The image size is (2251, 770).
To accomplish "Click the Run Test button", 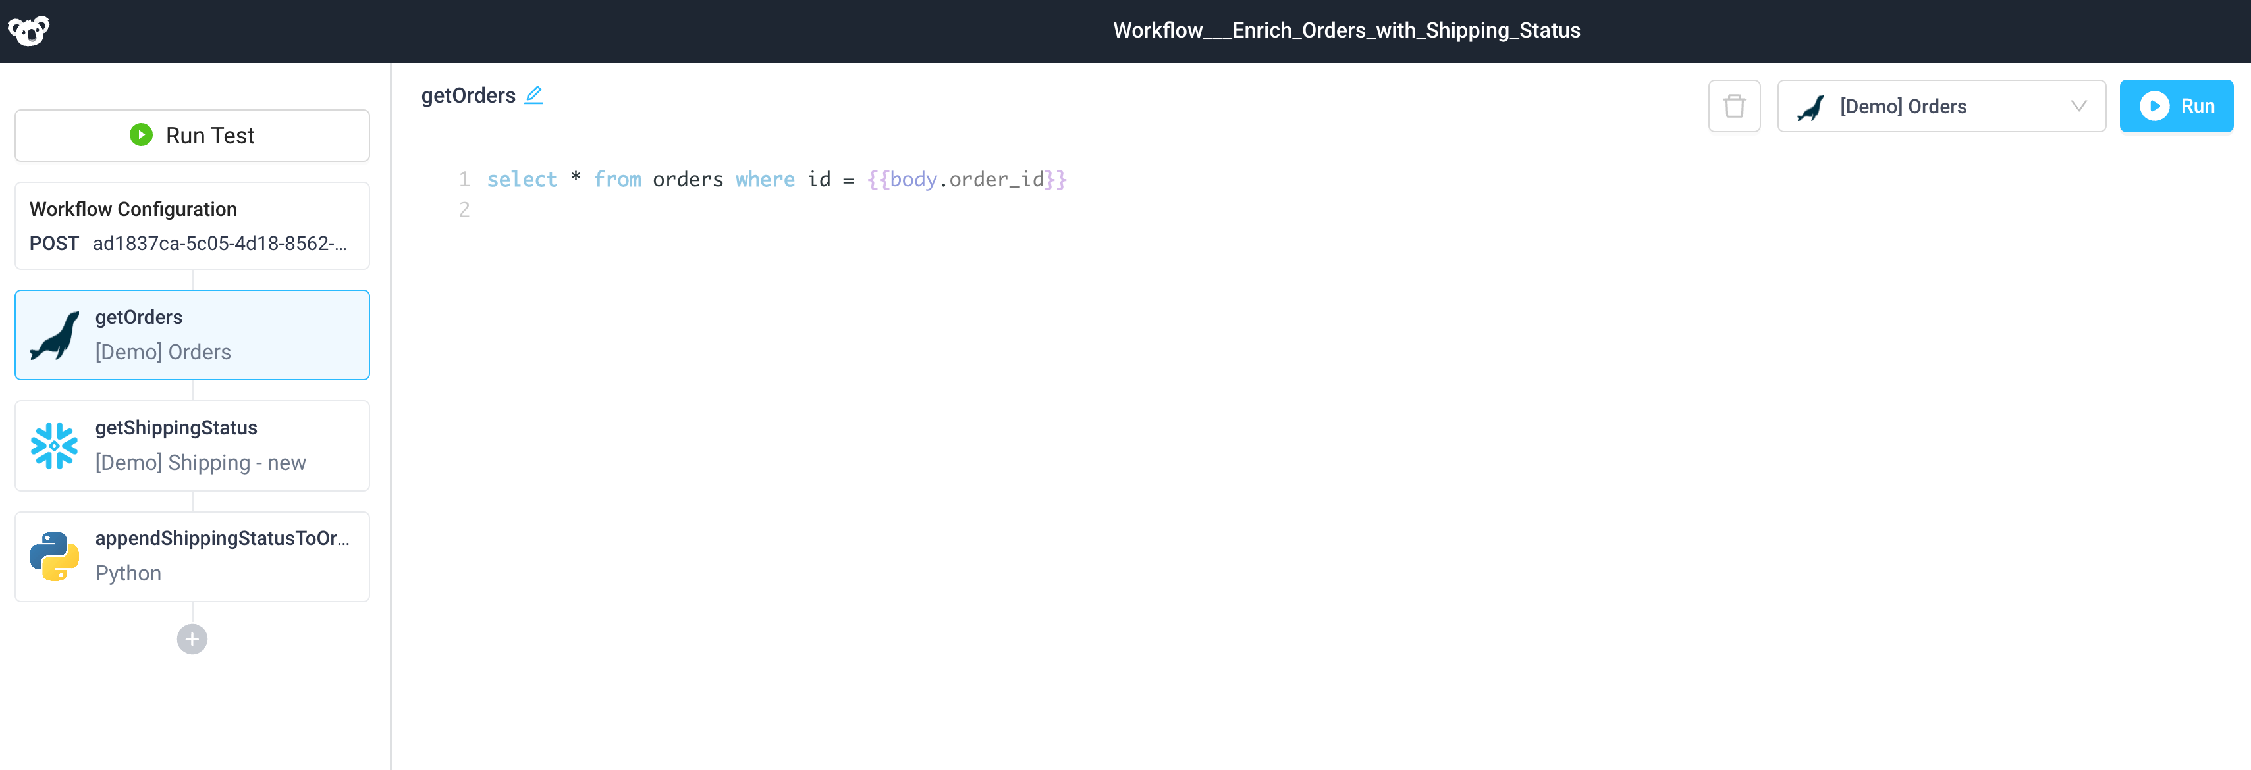I will click(x=192, y=134).
